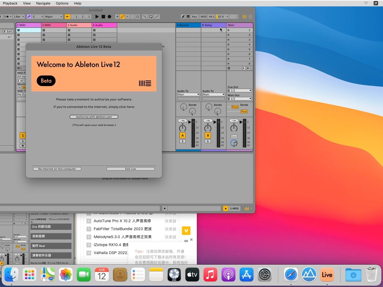
Task: Switch to Session view bars icon
Action: point(244,16)
